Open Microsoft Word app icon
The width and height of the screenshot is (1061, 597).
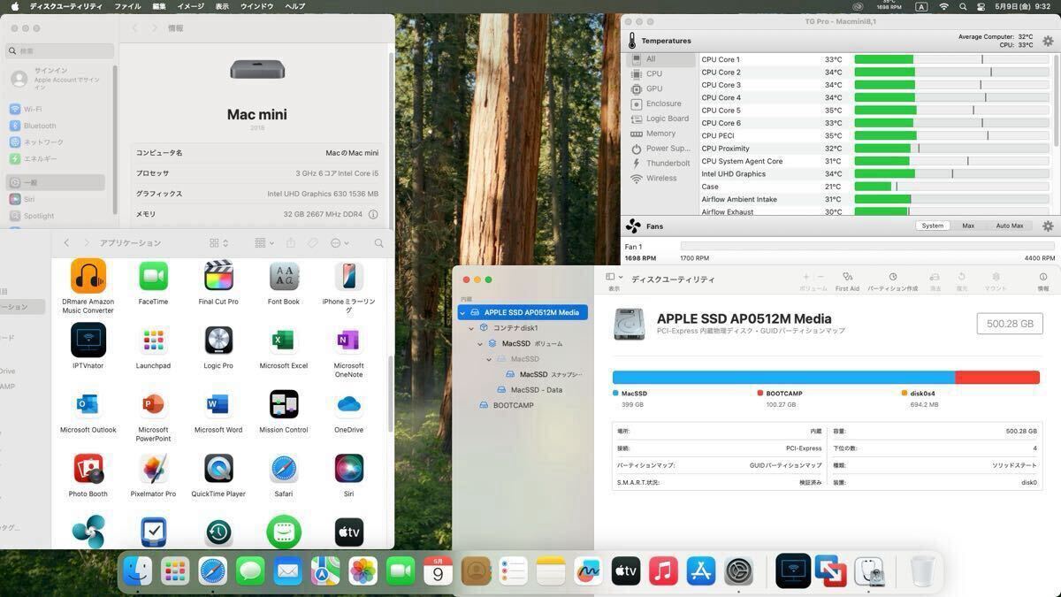pyautogui.click(x=218, y=404)
